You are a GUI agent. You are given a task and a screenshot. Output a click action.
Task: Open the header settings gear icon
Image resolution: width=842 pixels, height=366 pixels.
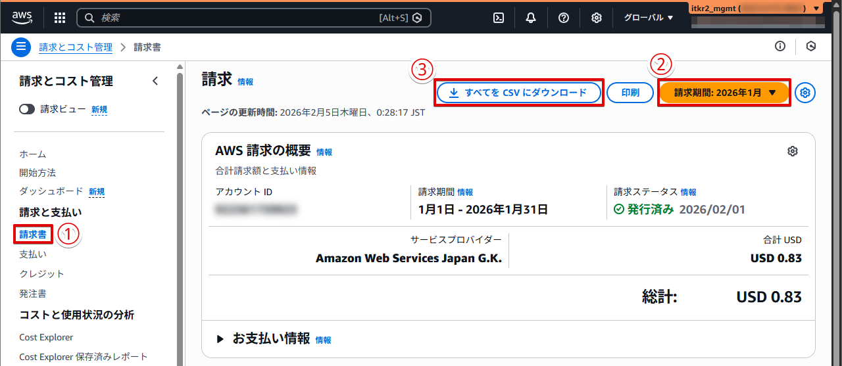pyautogui.click(x=597, y=18)
